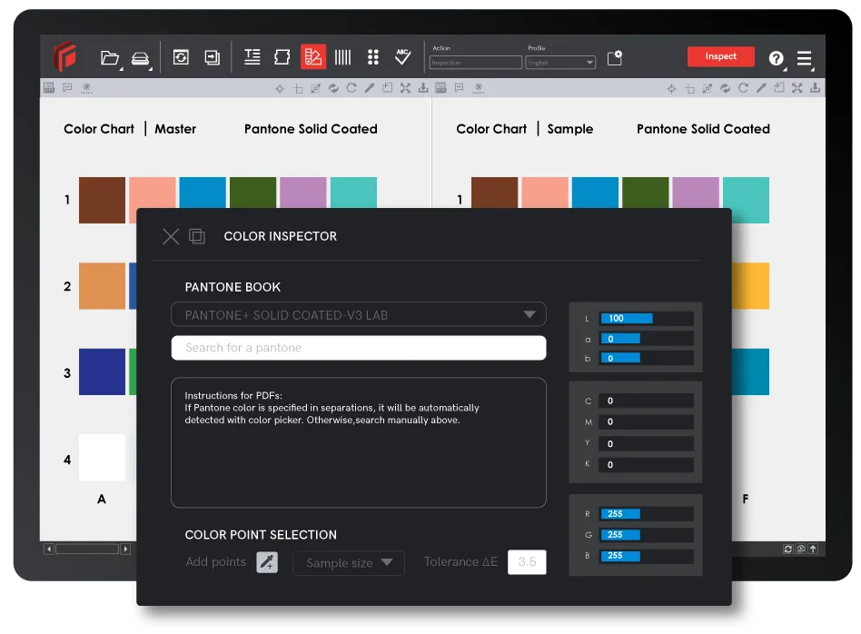
Task: Click the brightness icon in Sample pane toolbar
Action: pos(479,87)
